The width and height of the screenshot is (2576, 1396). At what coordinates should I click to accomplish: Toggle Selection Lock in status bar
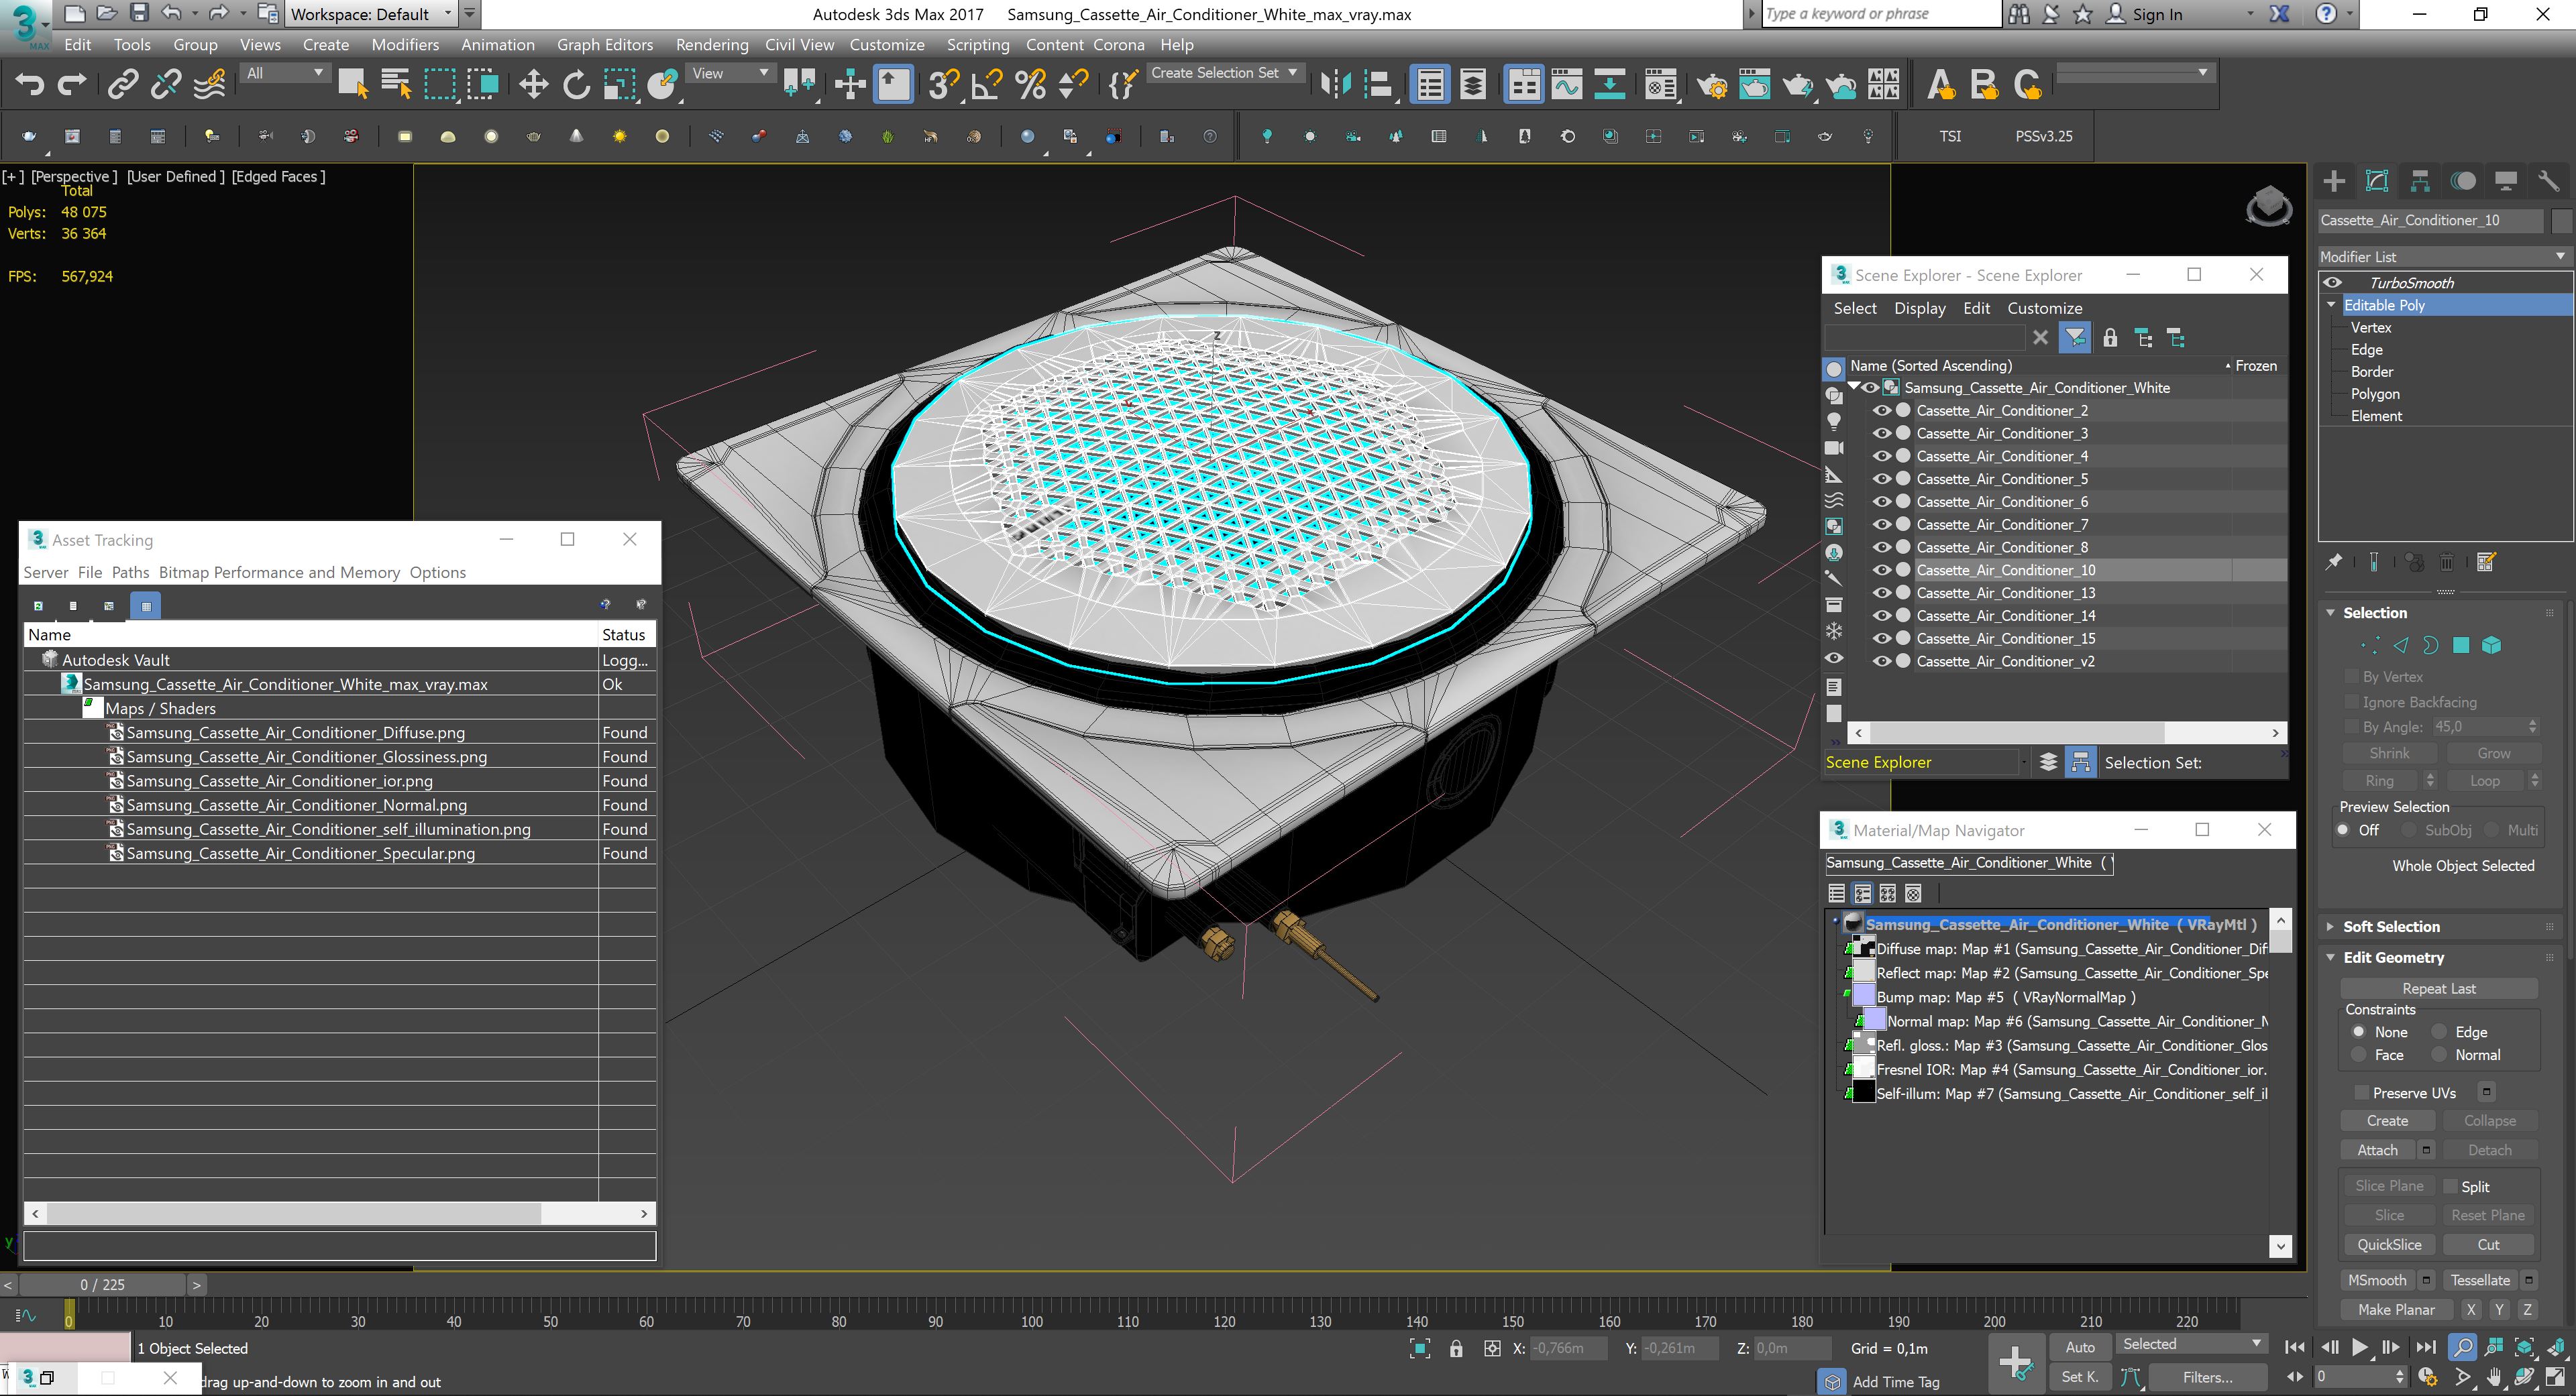coord(1456,1348)
